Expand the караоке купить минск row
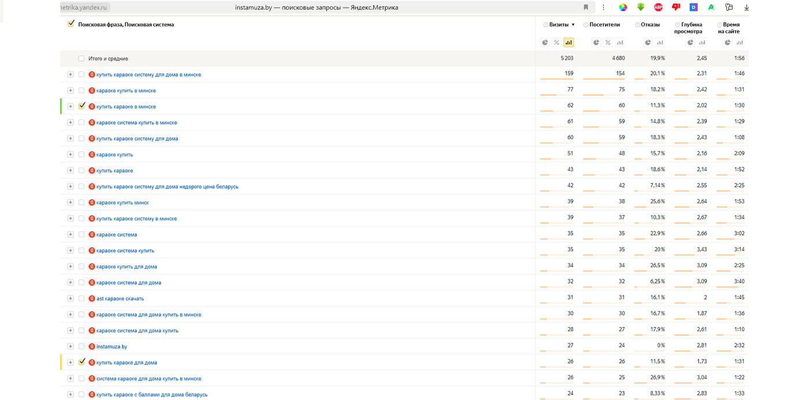The width and height of the screenshot is (809, 400). (70, 203)
